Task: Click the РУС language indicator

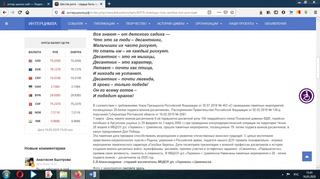Action: [296, 175]
